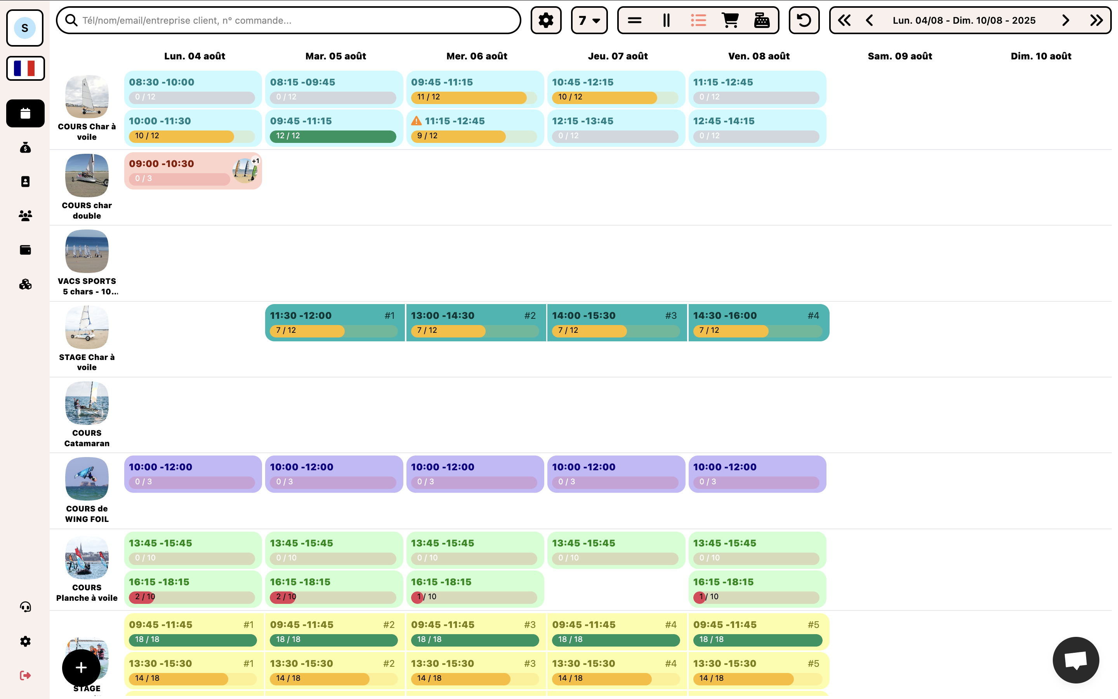Open the calendar planning view in sidebar
Screen dimensions: 1118x699
click(x=25, y=113)
